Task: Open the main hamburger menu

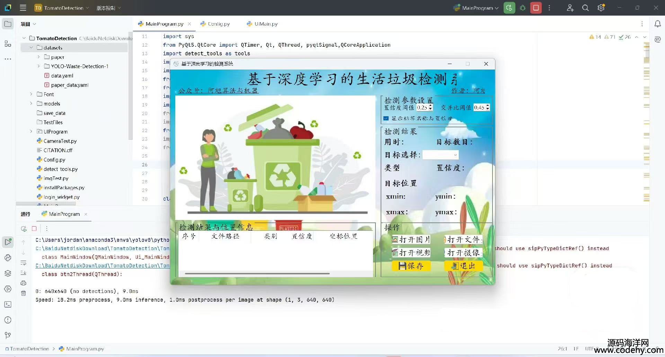Action: tap(23, 8)
